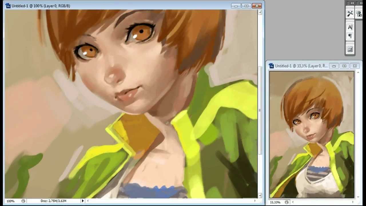Image resolution: width=366 pixels, height=206 pixels.
Task: Click Photoshop icon in 100% window title
Action: (8, 6)
